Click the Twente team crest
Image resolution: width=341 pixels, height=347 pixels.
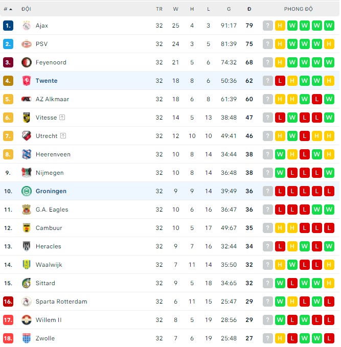click(27, 81)
